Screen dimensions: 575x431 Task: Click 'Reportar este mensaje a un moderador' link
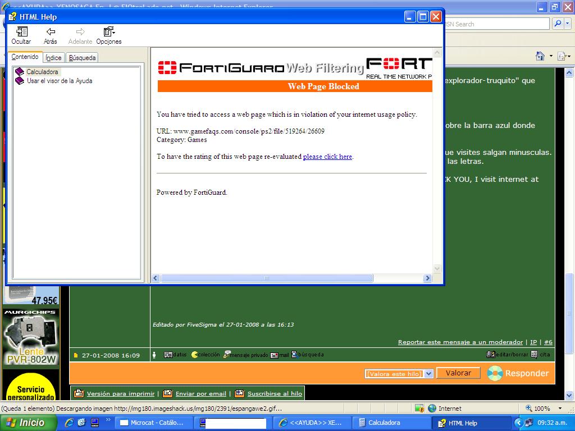tap(460, 342)
